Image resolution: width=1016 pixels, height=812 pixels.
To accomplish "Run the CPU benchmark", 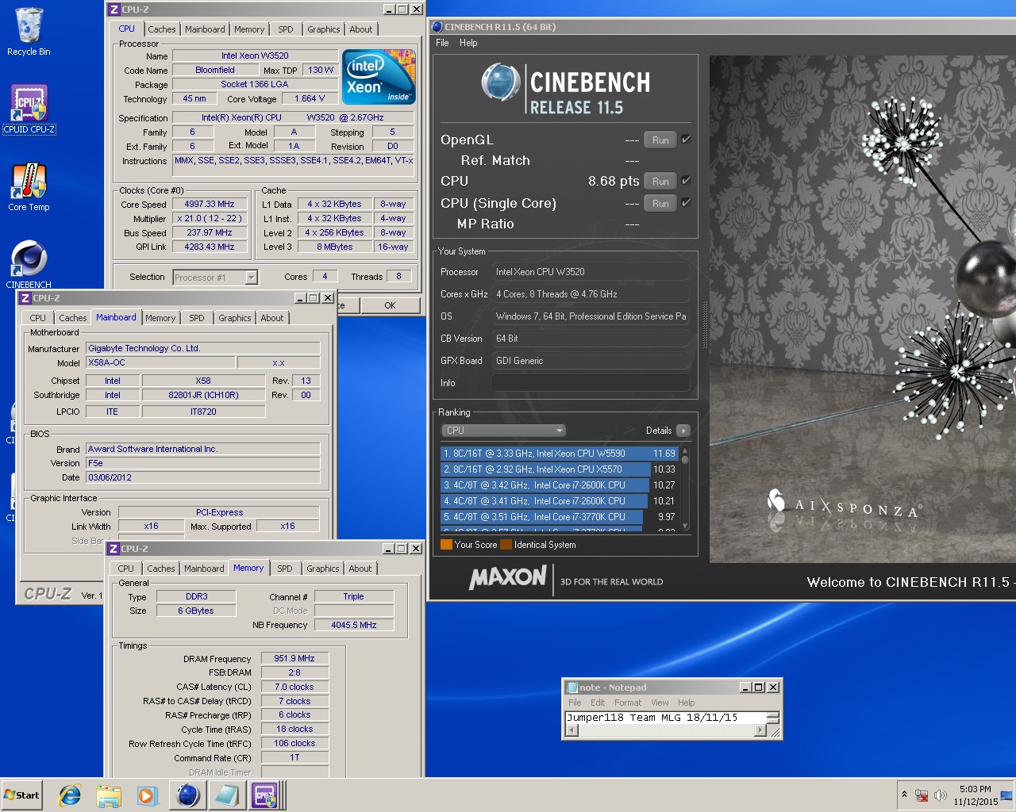I will tap(660, 181).
